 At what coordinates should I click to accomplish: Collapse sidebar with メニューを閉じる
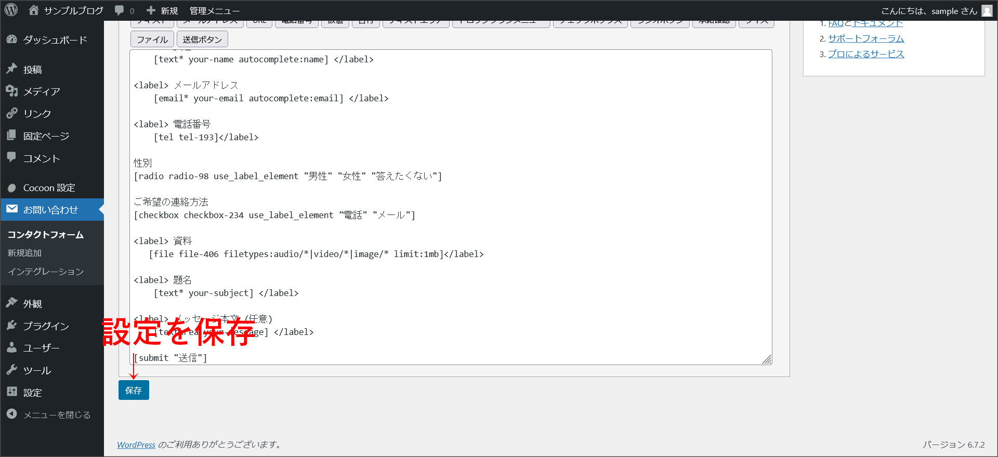coord(57,414)
